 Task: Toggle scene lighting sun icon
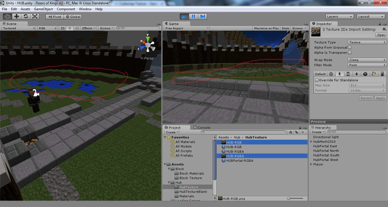click(x=70, y=28)
